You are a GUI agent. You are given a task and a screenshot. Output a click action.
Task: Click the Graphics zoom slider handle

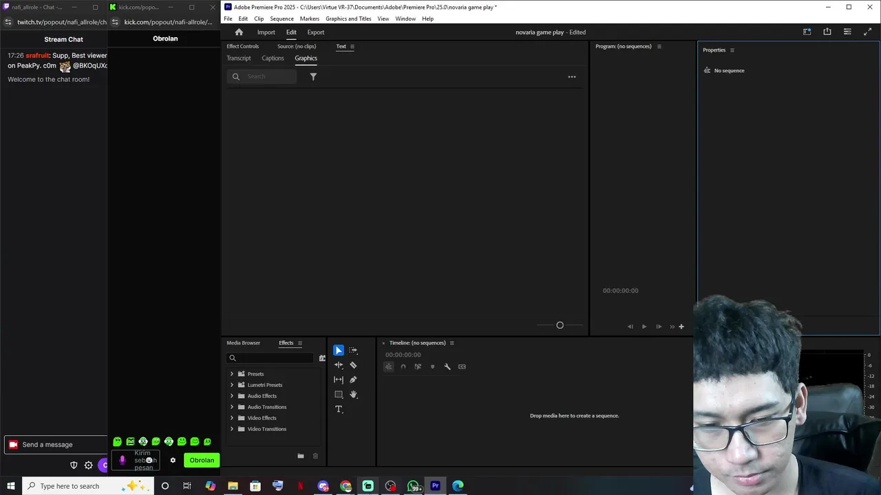click(x=560, y=325)
